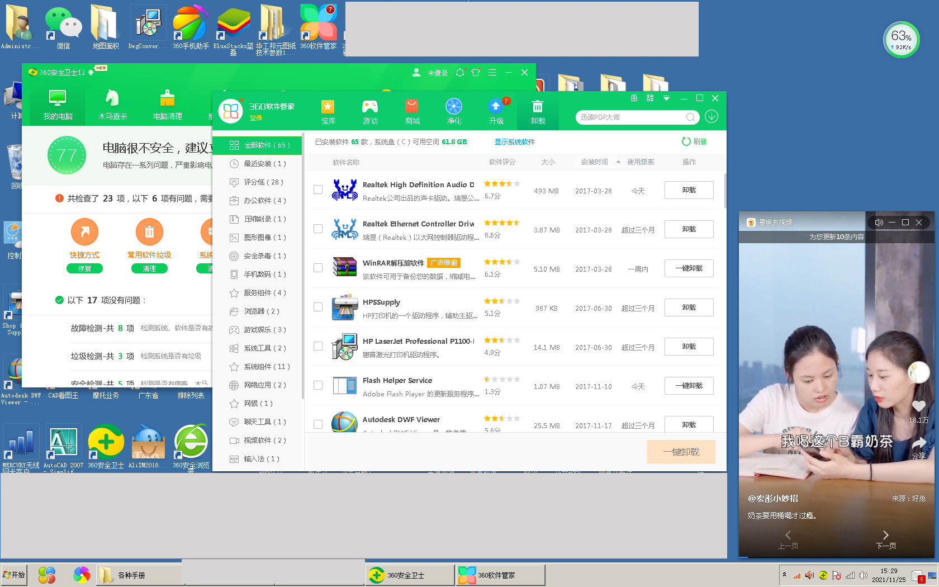
Task: Switch to 360安全卫士 taskbar button
Action: click(410, 575)
